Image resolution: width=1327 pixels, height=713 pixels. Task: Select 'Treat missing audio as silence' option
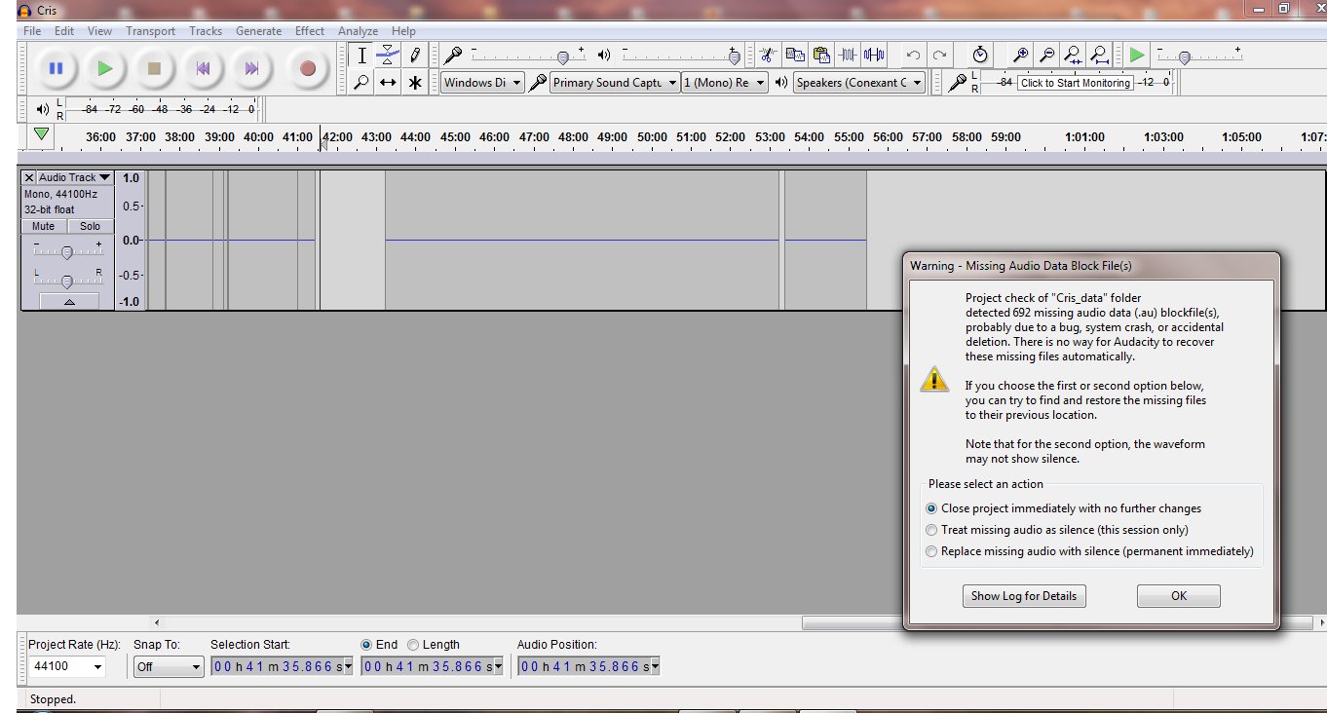(x=931, y=530)
